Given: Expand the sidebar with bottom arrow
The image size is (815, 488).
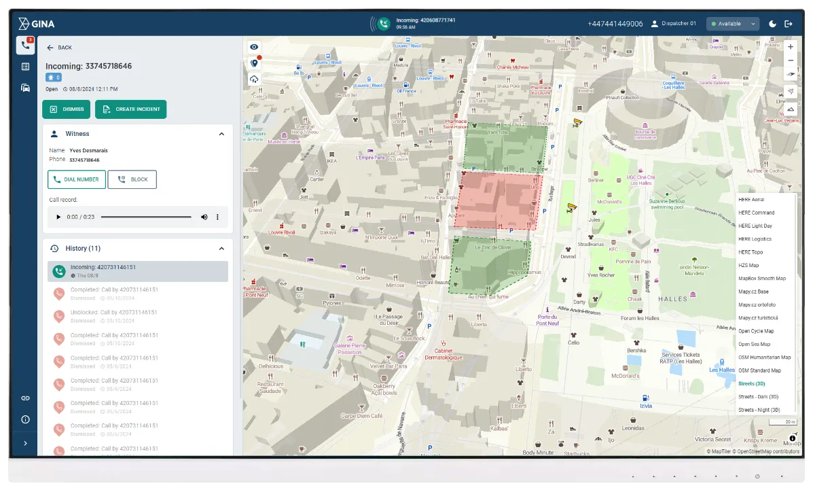Looking at the screenshot, I should (x=26, y=443).
